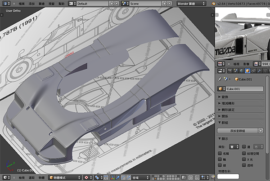Switch to Render properties camera tab

[229, 71]
